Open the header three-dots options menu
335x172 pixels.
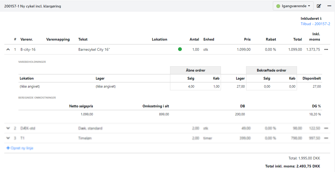pos(329,6)
